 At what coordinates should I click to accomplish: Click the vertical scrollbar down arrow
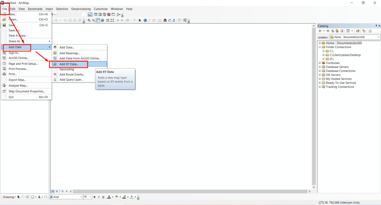click(314, 187)
